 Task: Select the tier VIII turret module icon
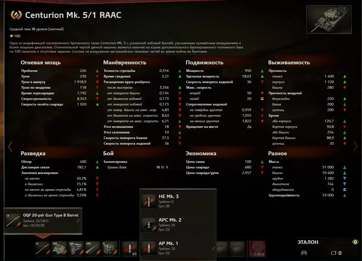[x=59, y=248]
